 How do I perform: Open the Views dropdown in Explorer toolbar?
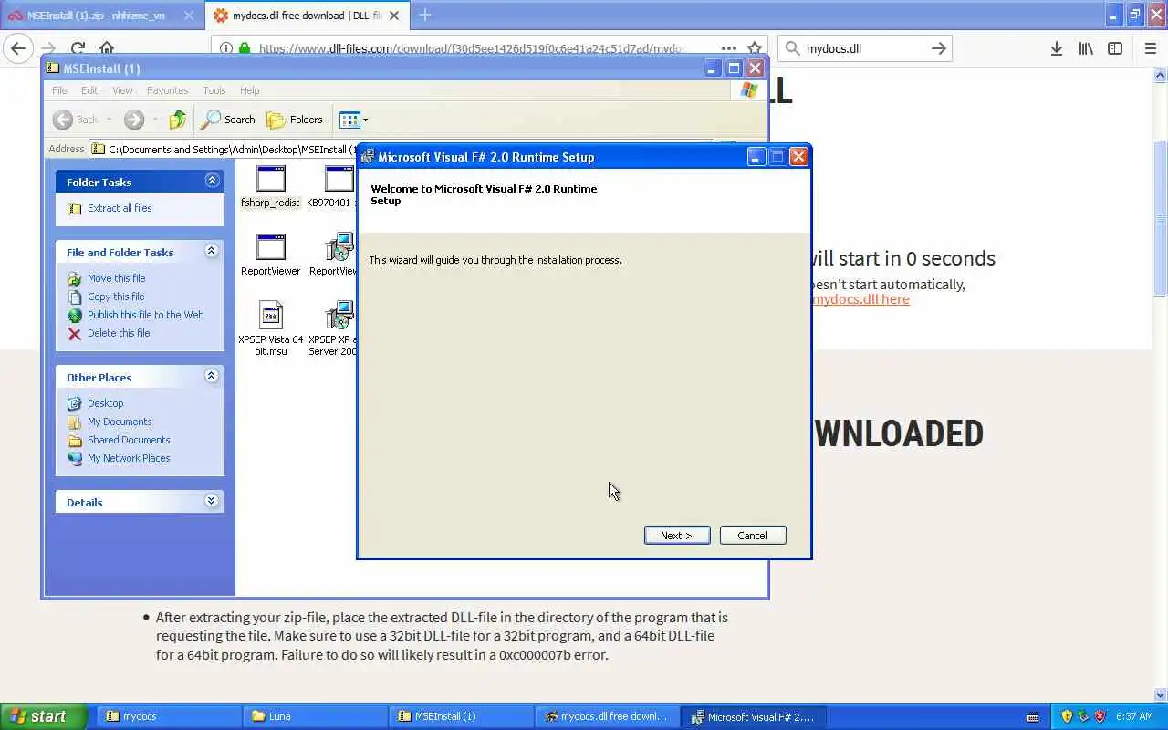tap(354, 120)
